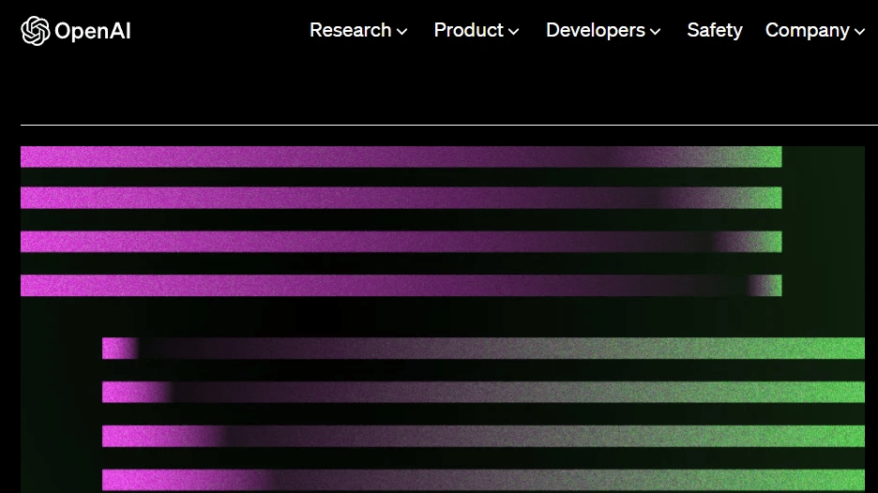Expand the chevron beside Product
Viewport: 878px width, 493px height.
[x=514, y=32]
